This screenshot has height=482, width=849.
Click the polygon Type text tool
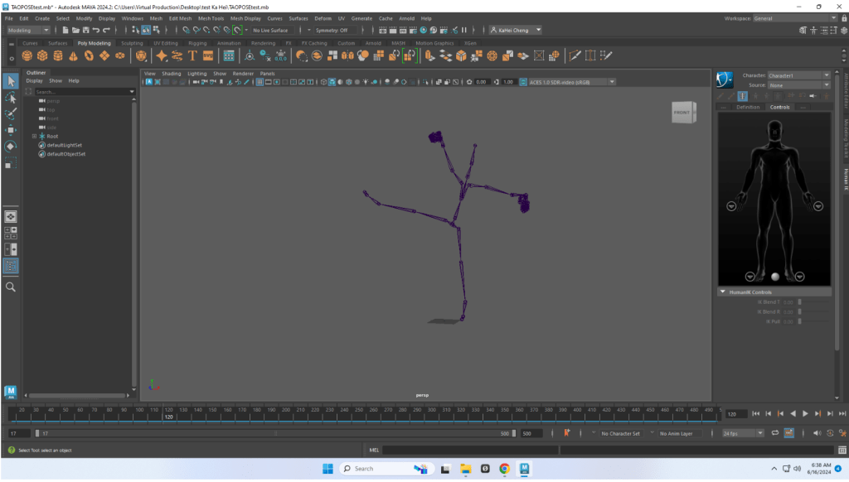(192, 55)
